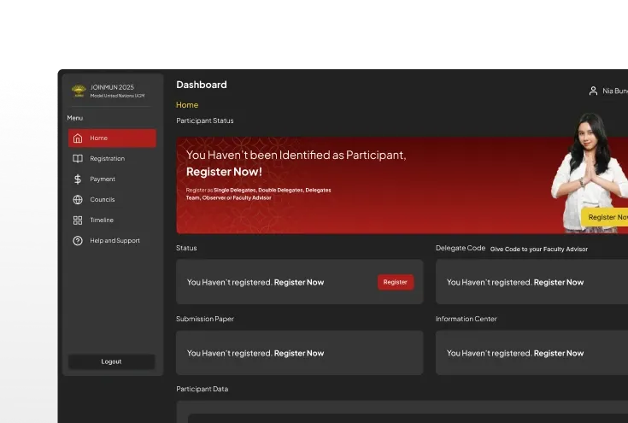Click the Delegate Code heading
This screenshot has width=628, height=423.
[x=461, y=248]
